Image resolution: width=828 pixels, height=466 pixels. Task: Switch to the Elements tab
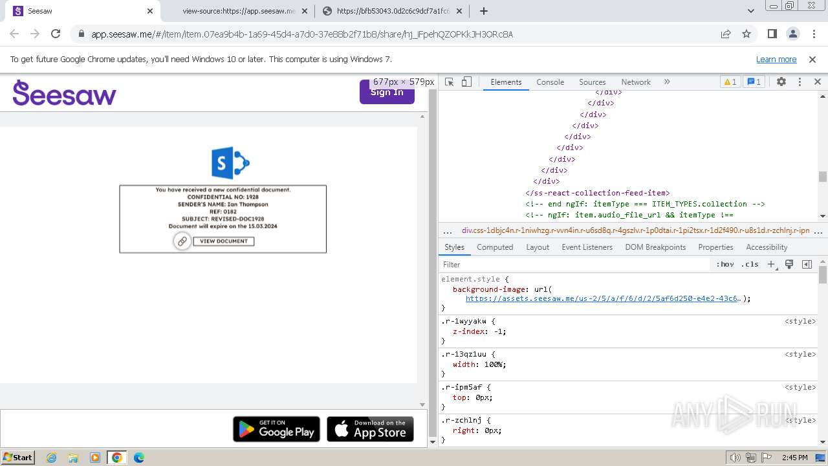coord(506,82)
